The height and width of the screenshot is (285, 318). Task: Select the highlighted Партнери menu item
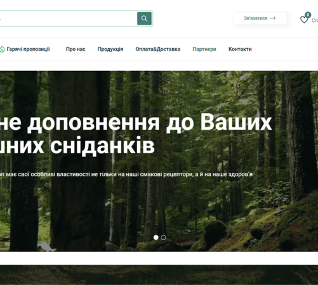click(204, 49)
